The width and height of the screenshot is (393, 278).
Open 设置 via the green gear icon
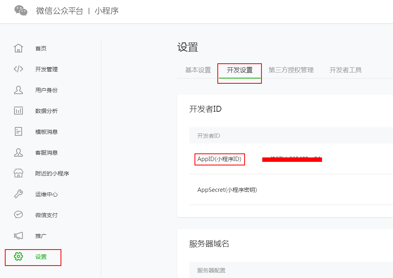pos(18,257)
